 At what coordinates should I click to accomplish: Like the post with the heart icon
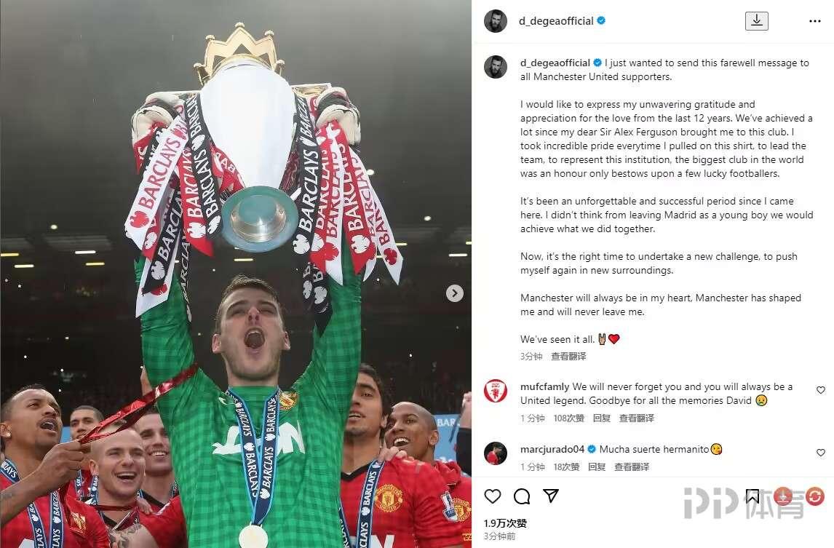pos(493,496)
